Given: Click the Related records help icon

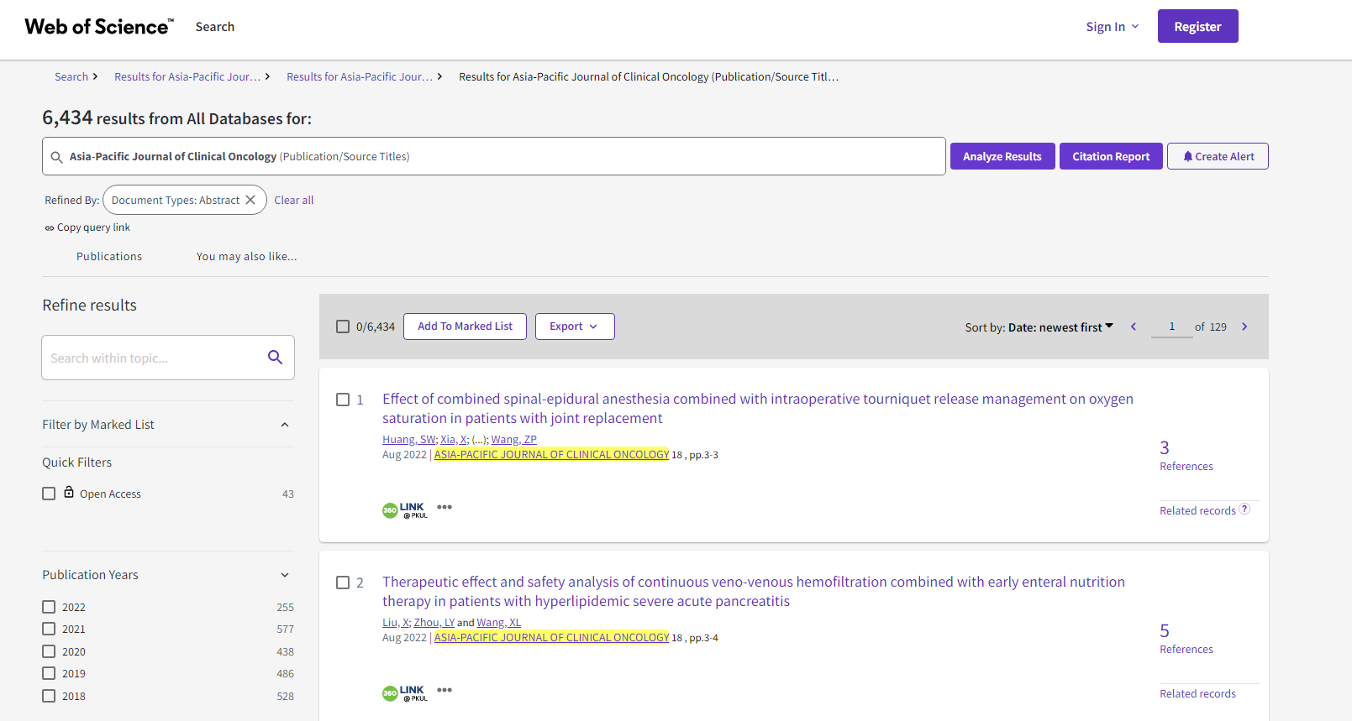Looking at the screenshot, I should point(1244,509).
